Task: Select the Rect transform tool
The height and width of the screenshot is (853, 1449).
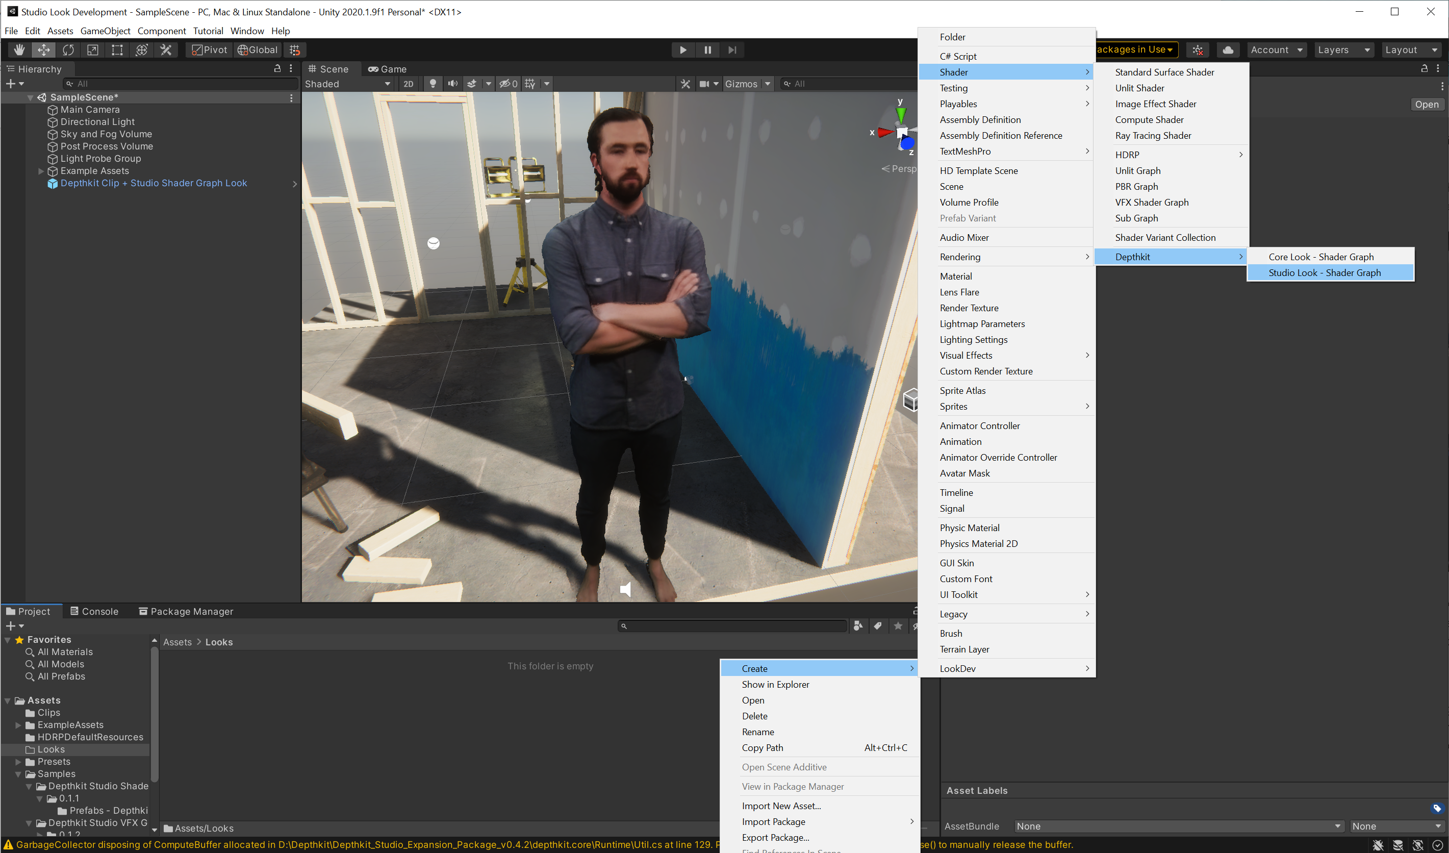Action: (x=117, y=50)
